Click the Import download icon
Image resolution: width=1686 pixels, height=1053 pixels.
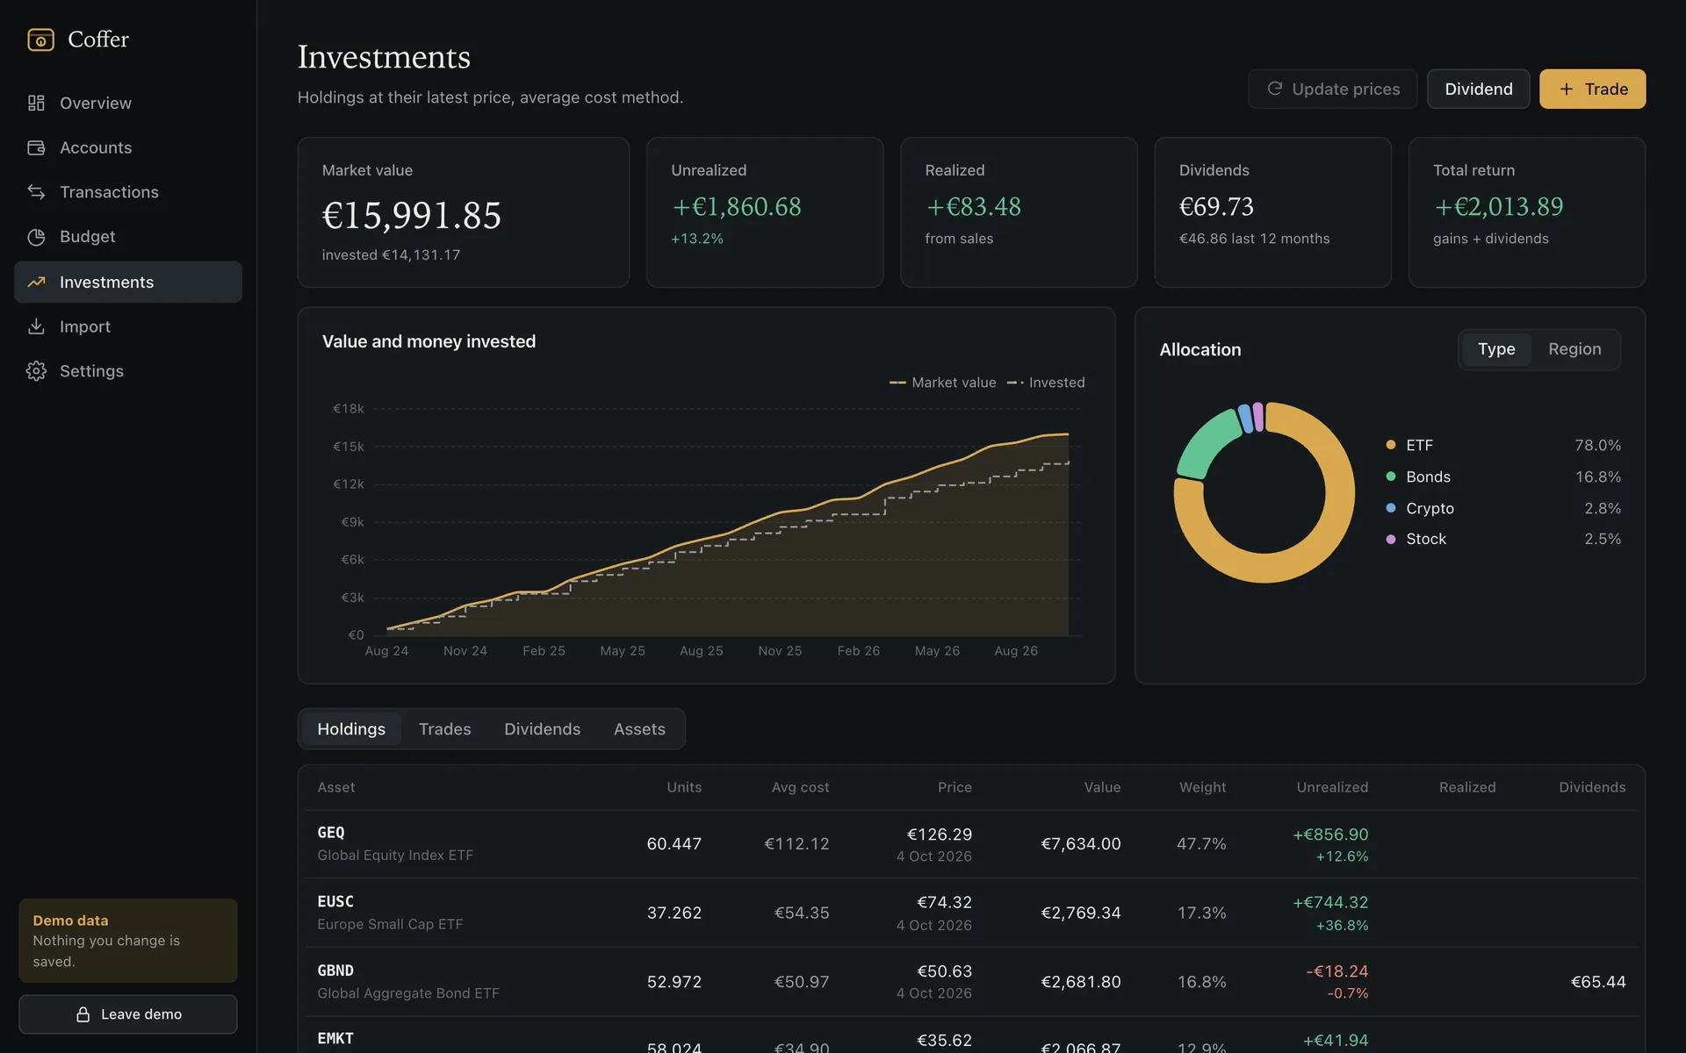point(36,326)
